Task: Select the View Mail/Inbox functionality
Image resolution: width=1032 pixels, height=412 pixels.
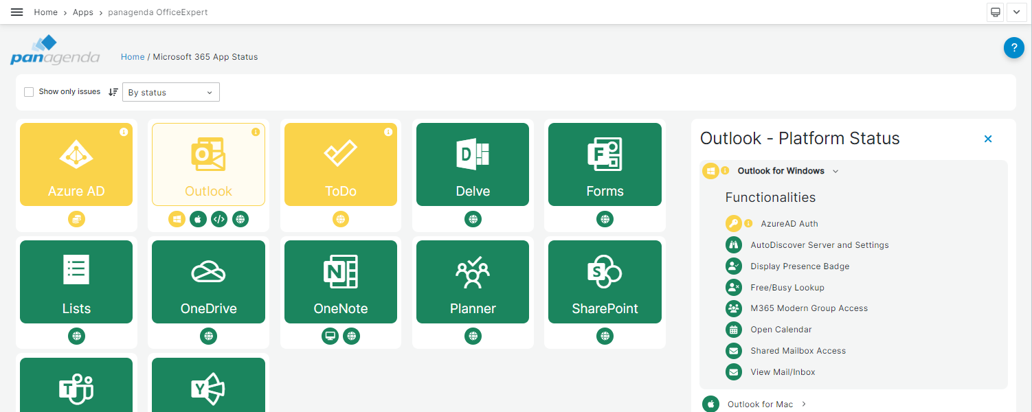Action: [x=783, y=372]
